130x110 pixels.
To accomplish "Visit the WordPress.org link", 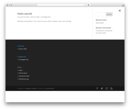I will pyautogui.click(x=24, y=79).
